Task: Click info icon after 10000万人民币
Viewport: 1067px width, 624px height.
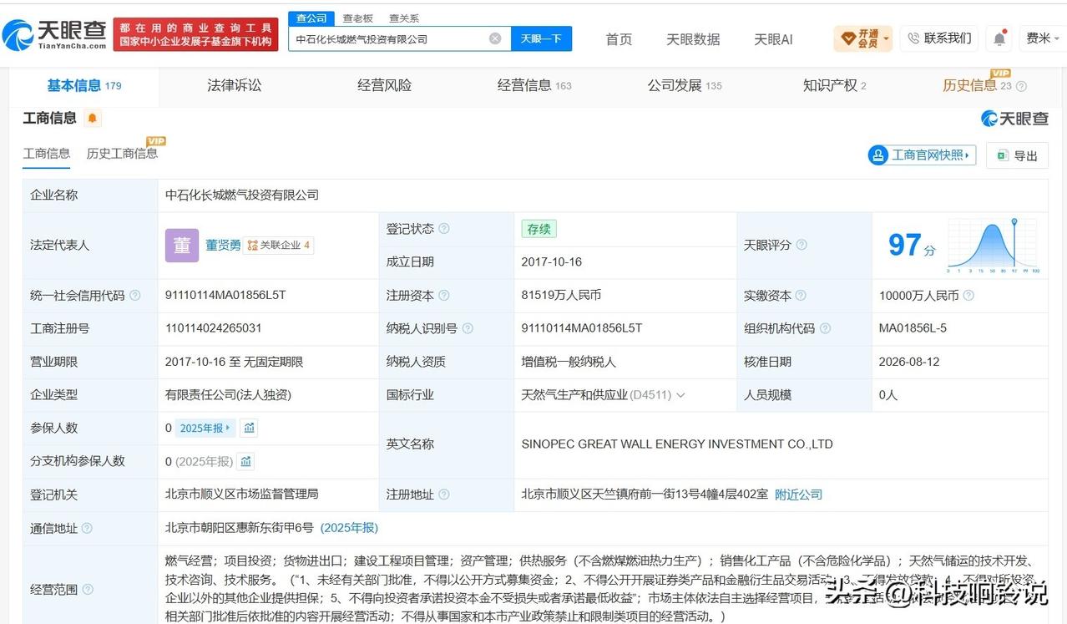Action: point(968,295)
